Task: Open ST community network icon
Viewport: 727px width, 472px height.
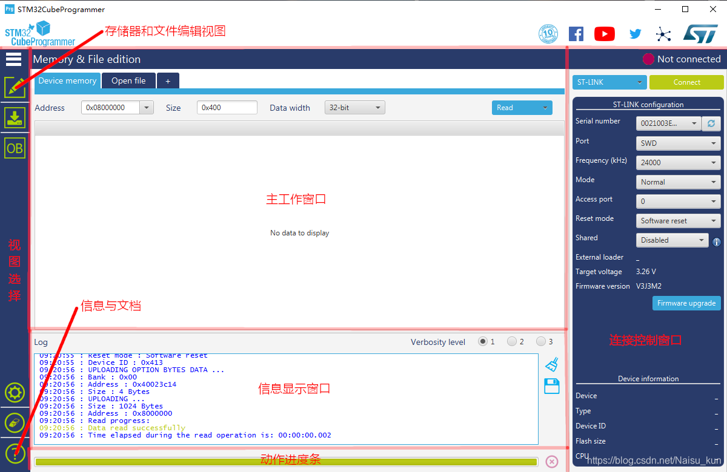Action: point(664,34)
